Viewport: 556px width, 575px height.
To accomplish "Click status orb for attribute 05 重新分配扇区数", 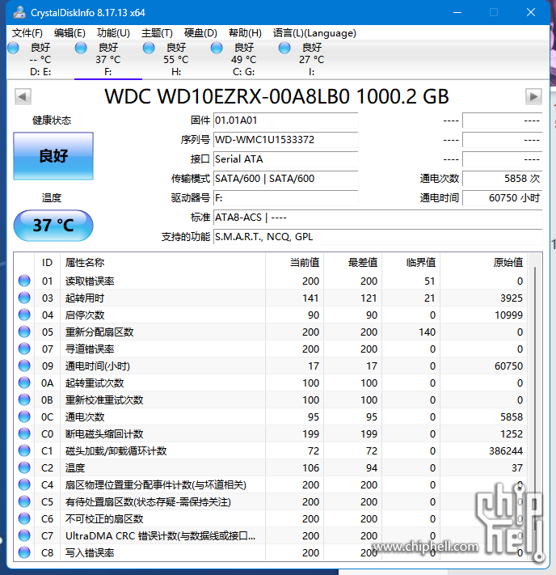I will coord(24,332).
